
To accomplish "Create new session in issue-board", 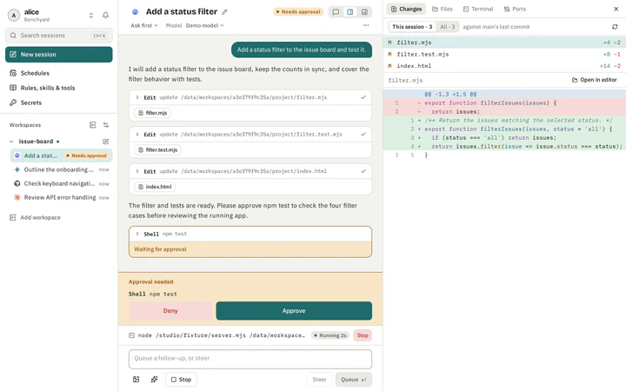I will pos(105,142).
